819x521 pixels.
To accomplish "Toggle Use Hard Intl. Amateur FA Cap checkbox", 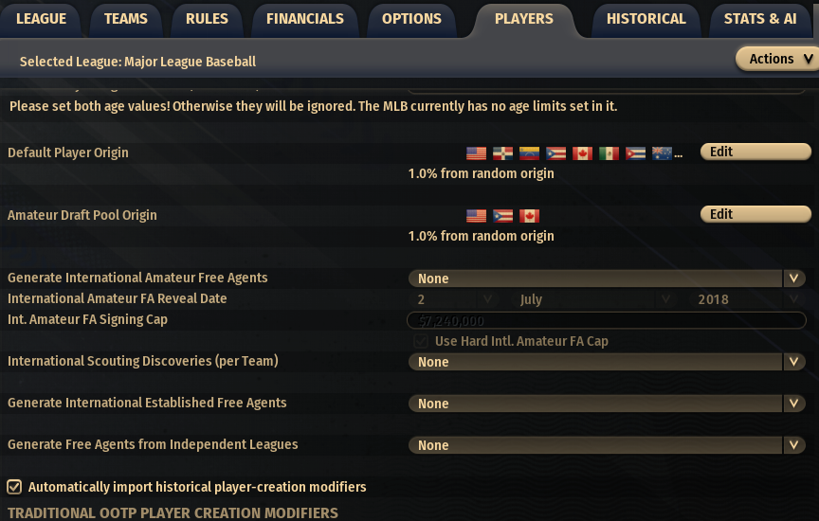I will [420, 341].
